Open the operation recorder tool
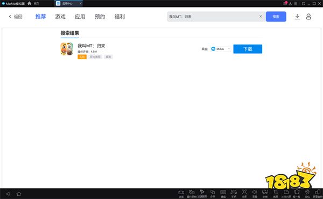The image size is (323, 199). [192, 194]
